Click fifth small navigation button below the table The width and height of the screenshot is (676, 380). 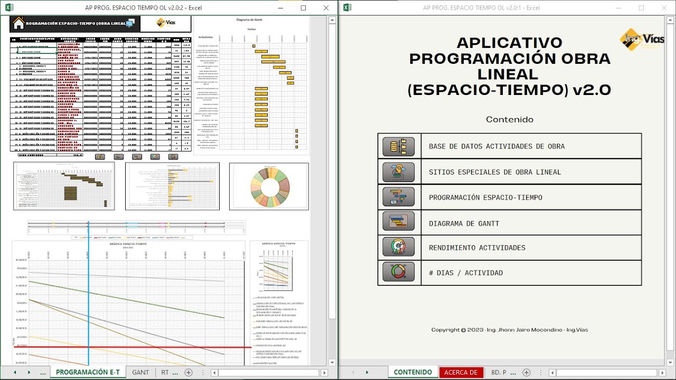(x=173, y=157)
